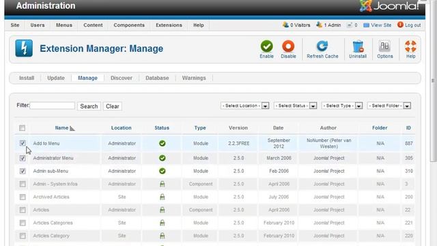Click the lock icon for Admin - System Infos

pos(163,184)
